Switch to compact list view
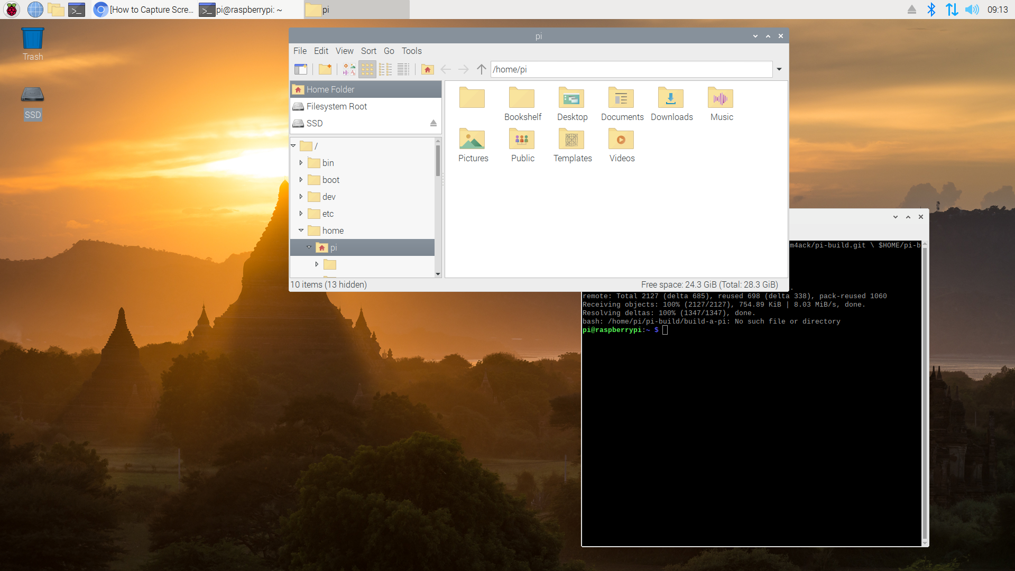 pos(385,69)
